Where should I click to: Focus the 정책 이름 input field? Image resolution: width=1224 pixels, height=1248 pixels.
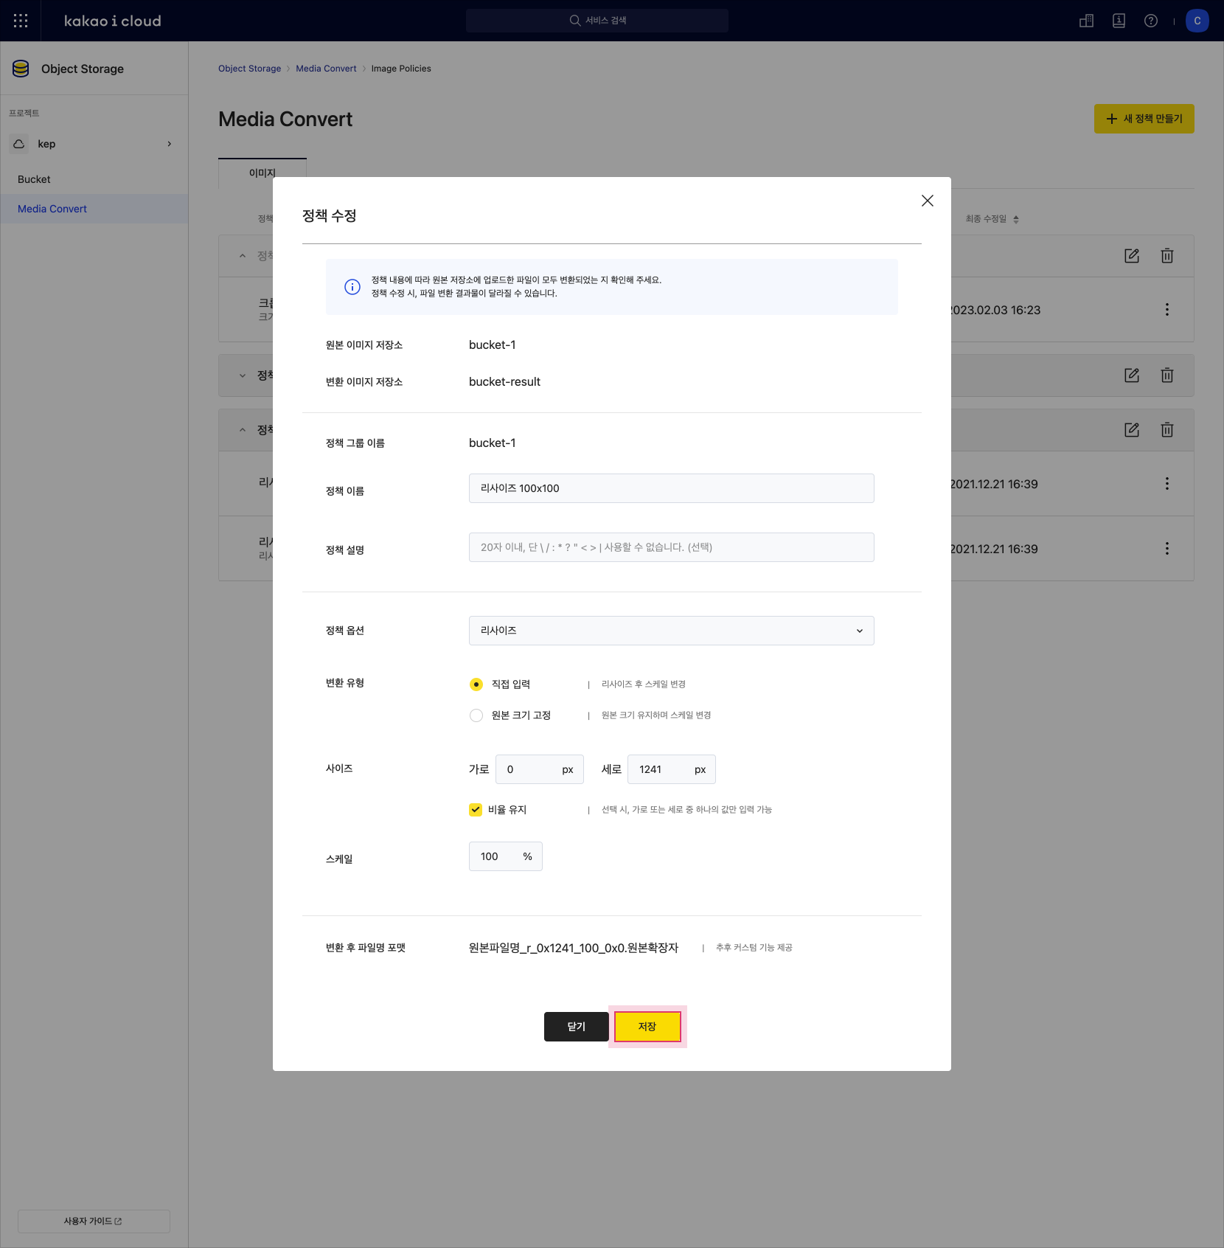(672, 488)
